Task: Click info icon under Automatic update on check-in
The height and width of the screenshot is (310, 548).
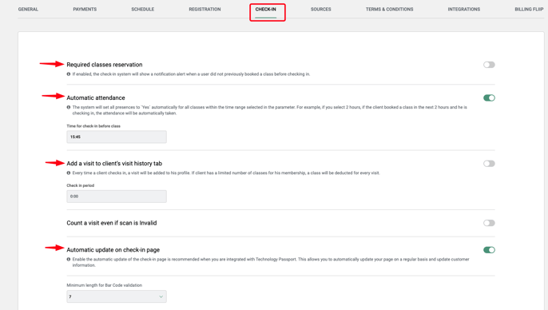Action: click(69, 260)
